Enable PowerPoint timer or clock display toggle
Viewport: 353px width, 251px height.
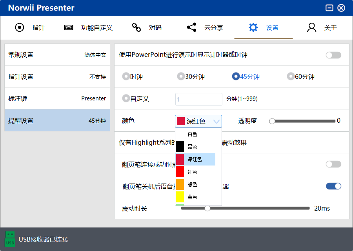pos(333,55)
